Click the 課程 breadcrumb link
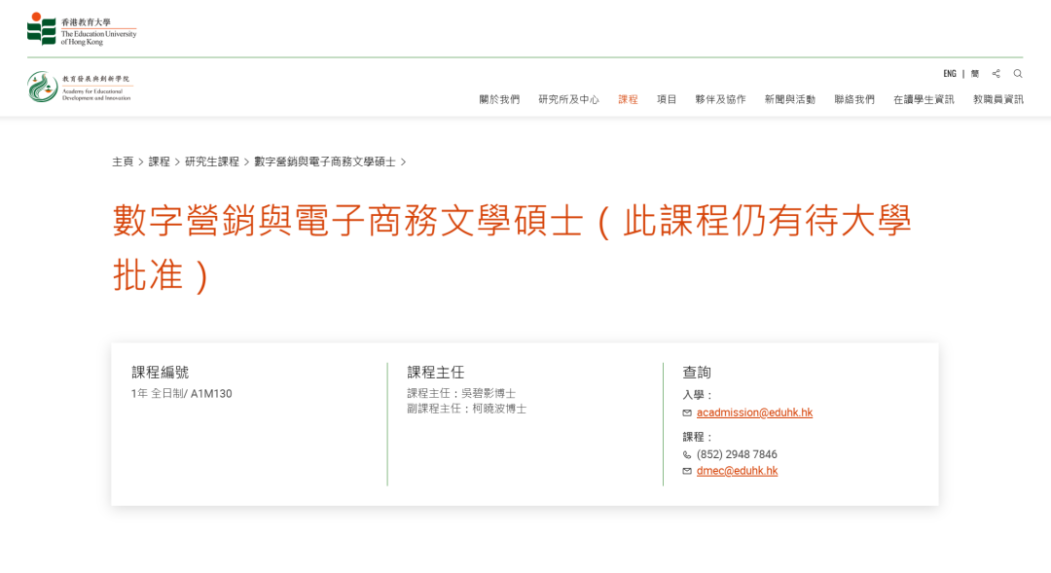1051x573 pixels. tap(159, 161)
